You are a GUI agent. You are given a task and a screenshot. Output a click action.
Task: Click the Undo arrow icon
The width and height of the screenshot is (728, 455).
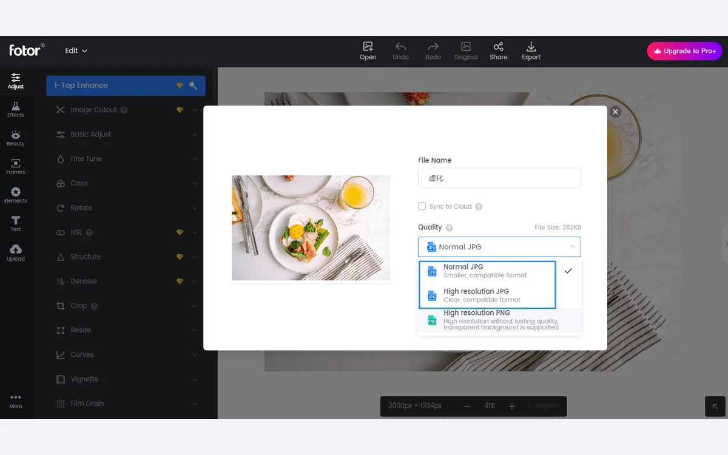tap(400, 47)
